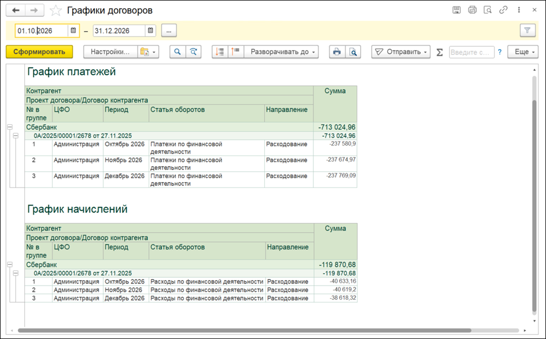Open the Еще menu
The image size is (546, 339).
coord(523,52)
